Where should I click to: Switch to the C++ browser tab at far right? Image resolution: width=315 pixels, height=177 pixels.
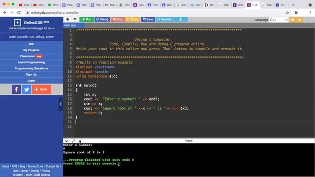point(281,5)
